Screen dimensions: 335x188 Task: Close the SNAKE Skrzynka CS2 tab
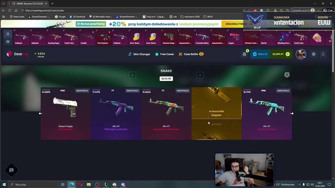(46, 4)
